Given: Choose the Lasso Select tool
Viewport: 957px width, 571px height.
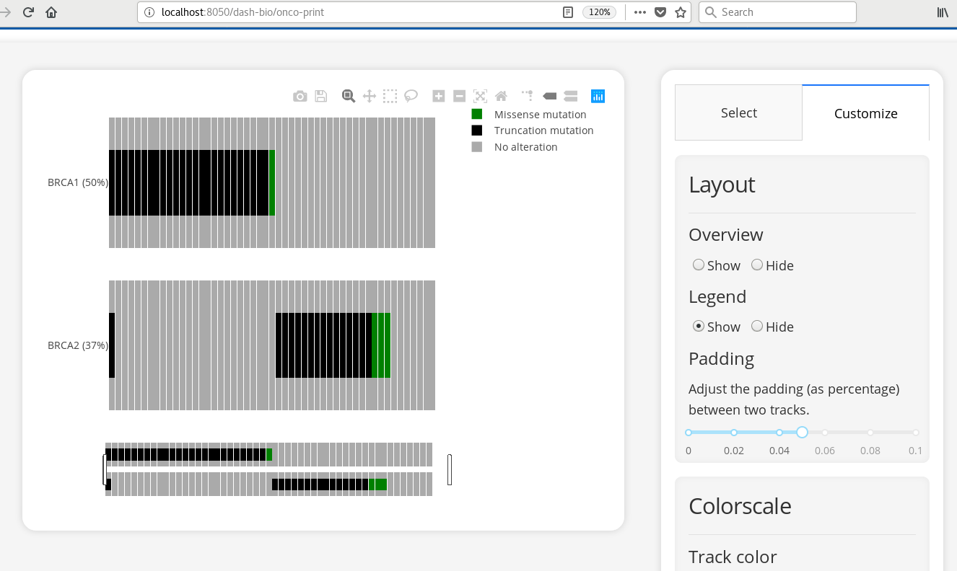Looking at the screenshot, I should coord(411,95).
